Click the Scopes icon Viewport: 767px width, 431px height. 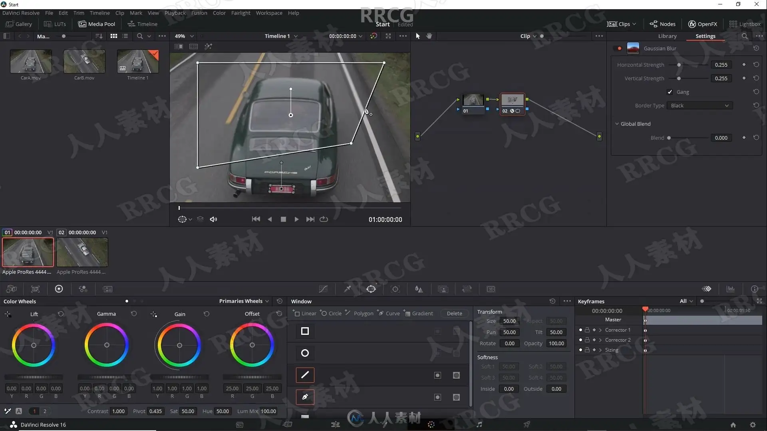tap(731, 289)
